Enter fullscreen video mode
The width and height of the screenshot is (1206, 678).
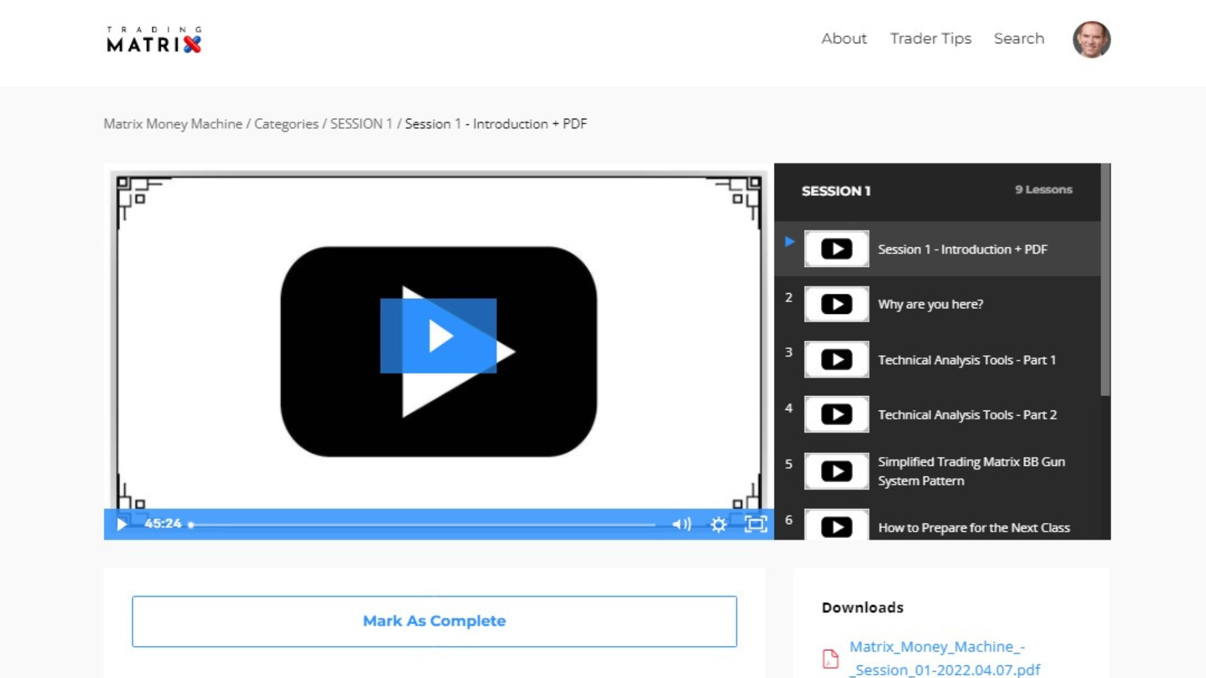[x=756, y=524]
